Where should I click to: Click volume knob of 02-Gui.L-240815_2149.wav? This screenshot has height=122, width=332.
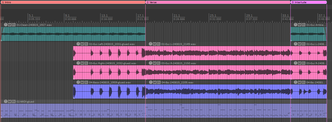pos(150,44)
